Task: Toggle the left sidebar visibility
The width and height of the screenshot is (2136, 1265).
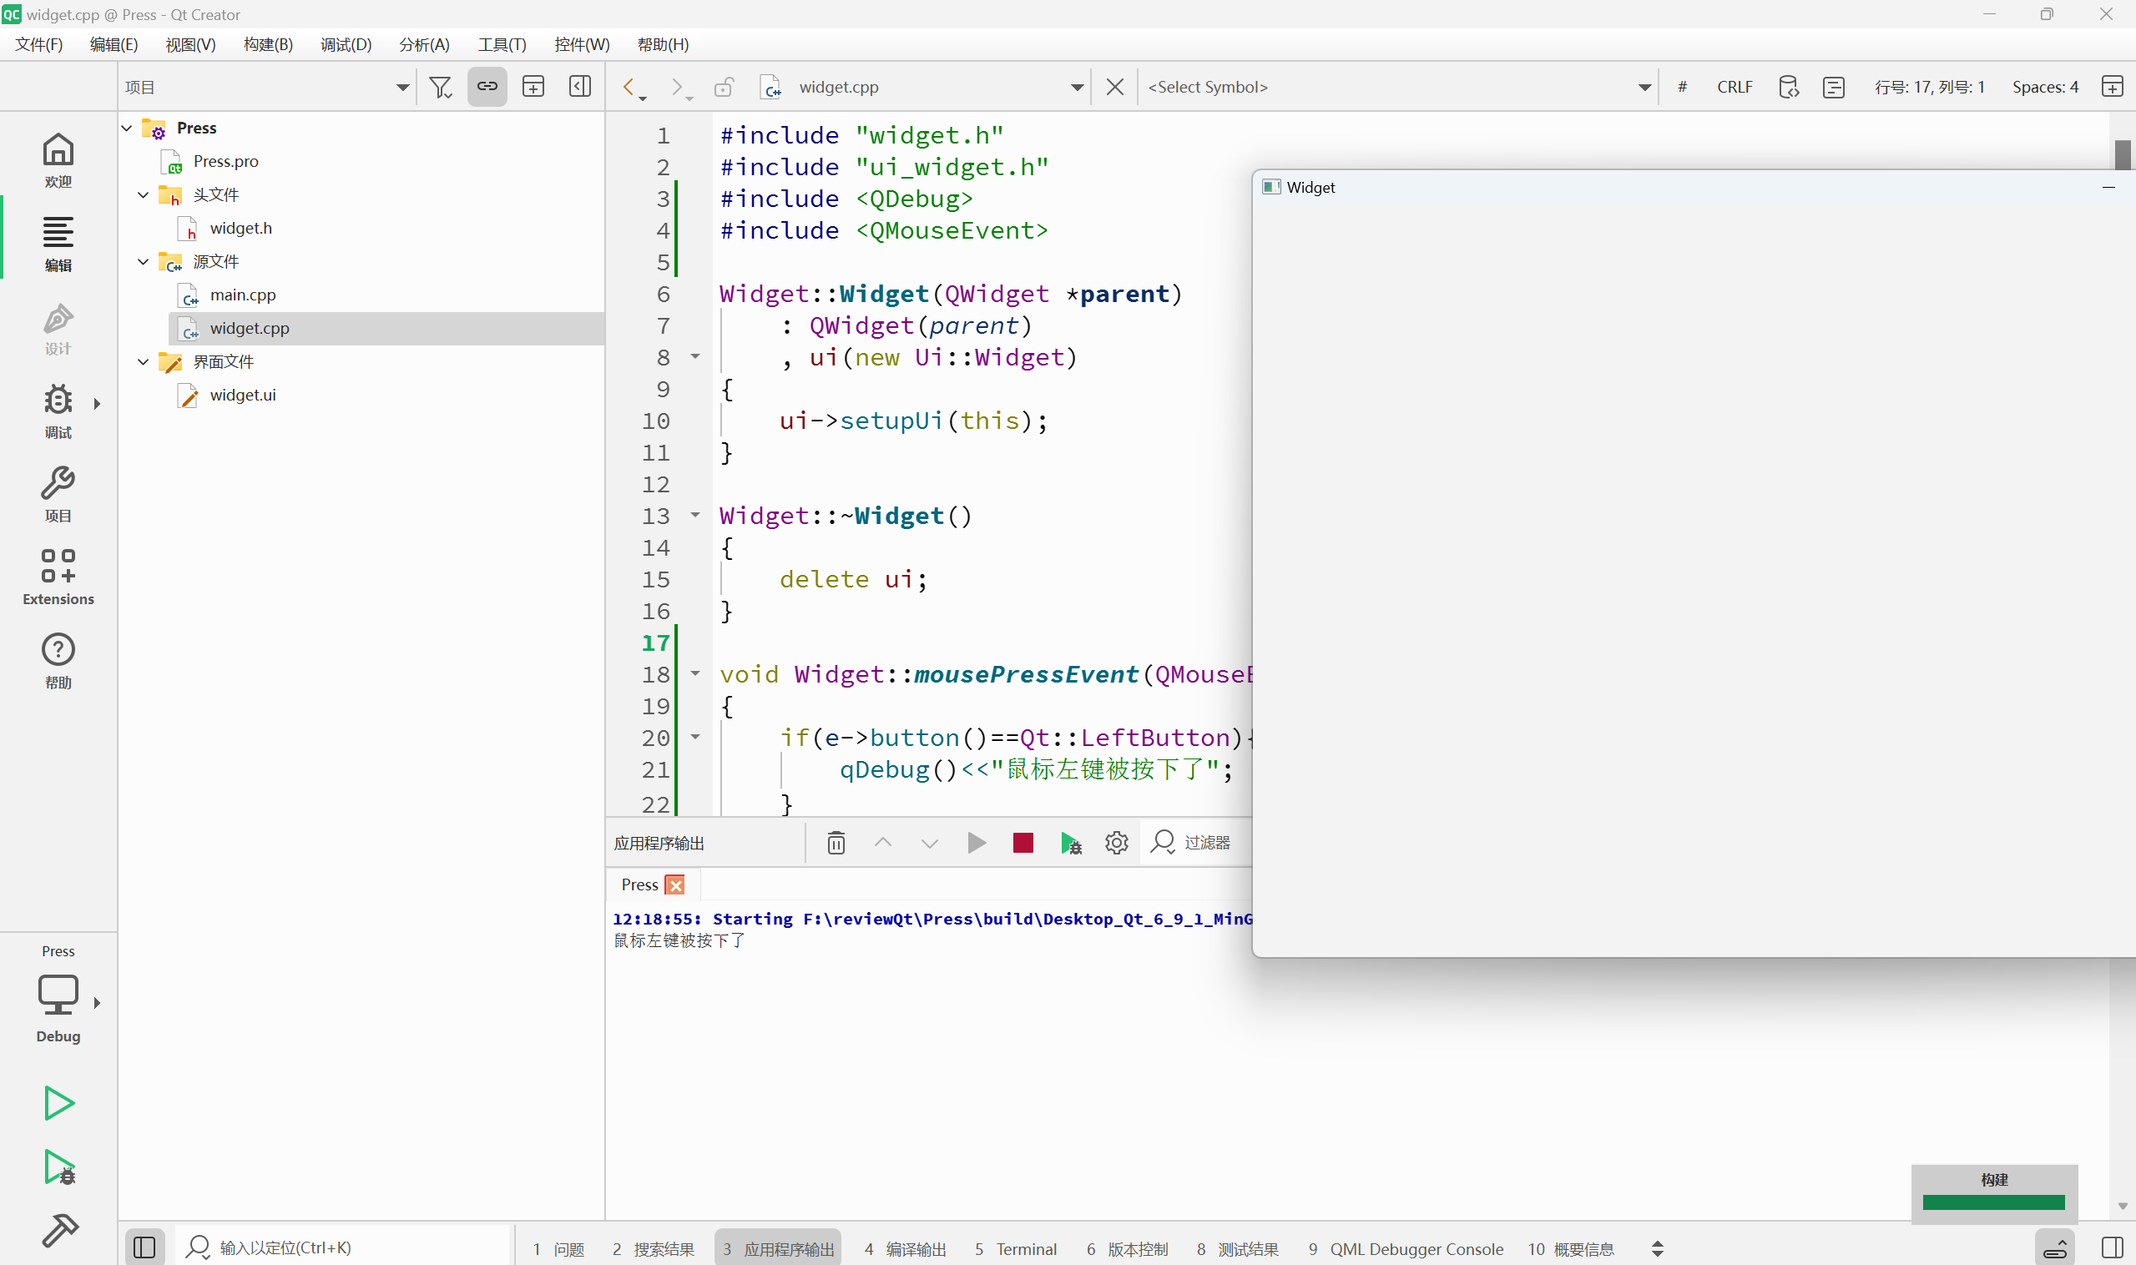Action: click(x=144, y=1248)
